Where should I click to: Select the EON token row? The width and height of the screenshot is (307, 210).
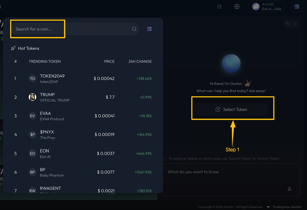[83, 153]
